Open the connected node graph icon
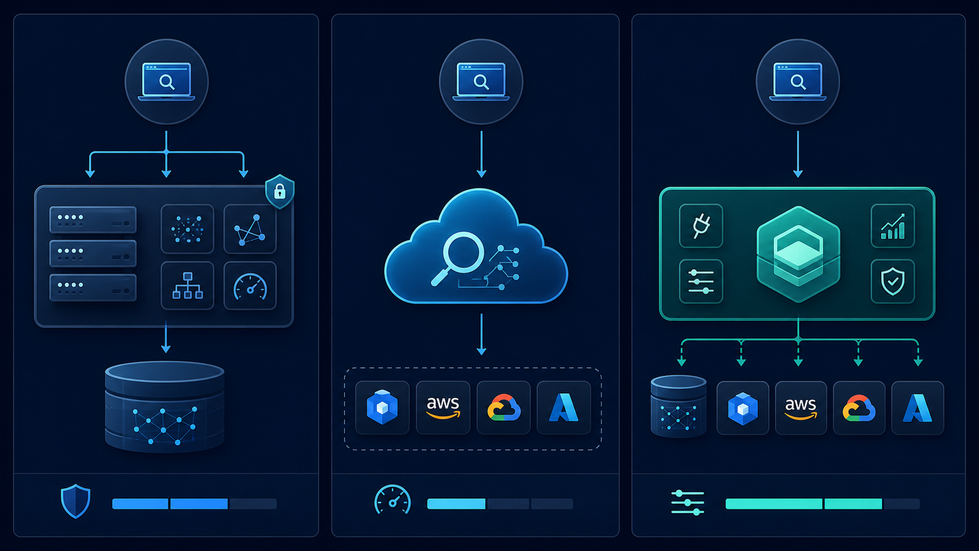This screenshot has width=979, height=551. coord(250,229)
